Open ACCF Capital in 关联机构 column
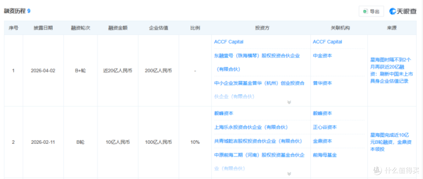Image resolution: width=423 pixels, height=179 pixels. click(x=327, y=42)
